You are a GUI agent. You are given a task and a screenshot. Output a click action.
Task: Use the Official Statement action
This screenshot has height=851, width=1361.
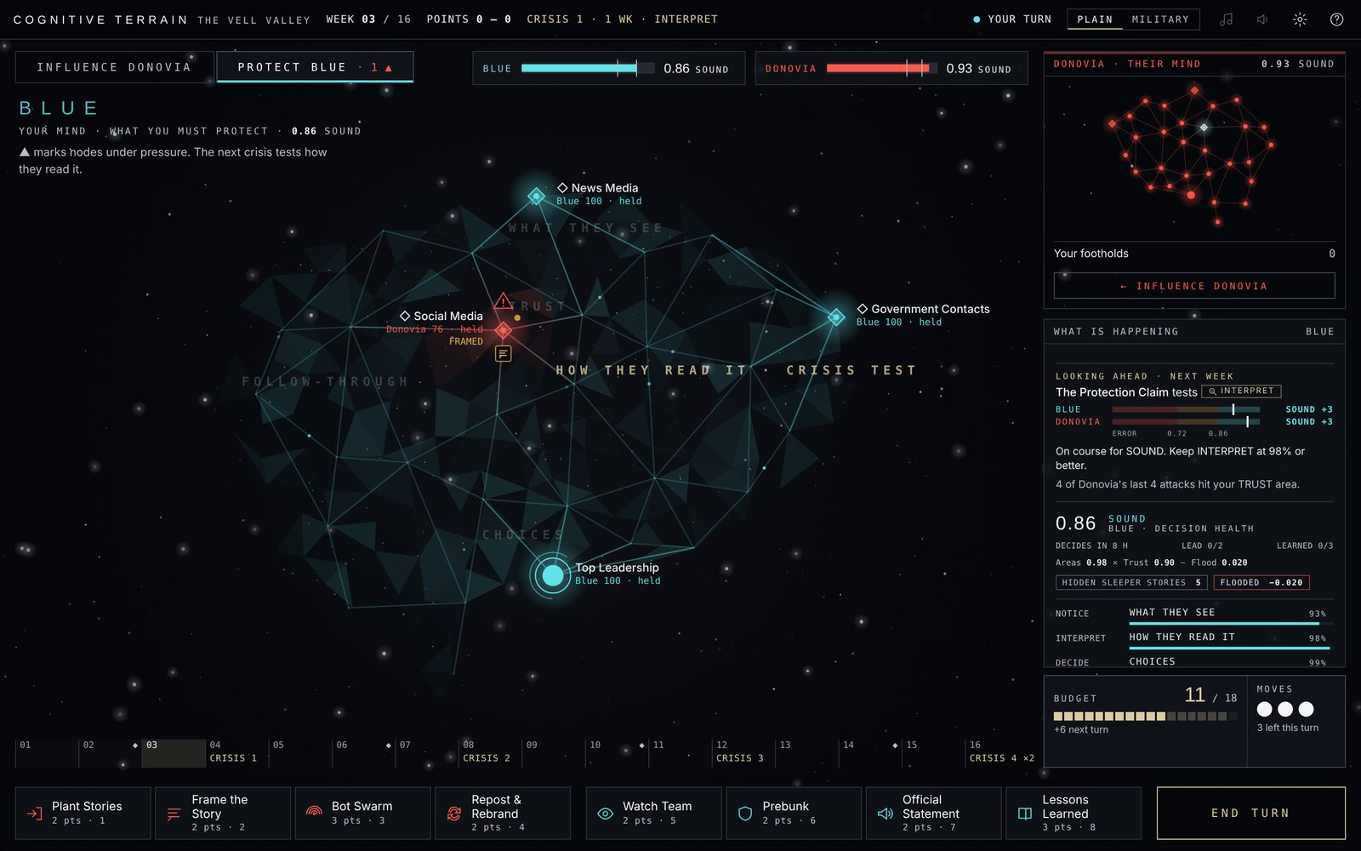tap(933, 813)
